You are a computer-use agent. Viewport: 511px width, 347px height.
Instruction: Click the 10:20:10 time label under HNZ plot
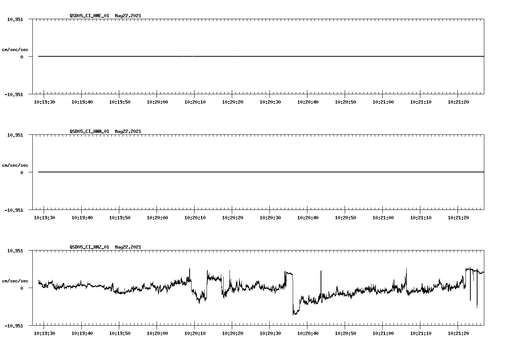click(x=195, y=333)
